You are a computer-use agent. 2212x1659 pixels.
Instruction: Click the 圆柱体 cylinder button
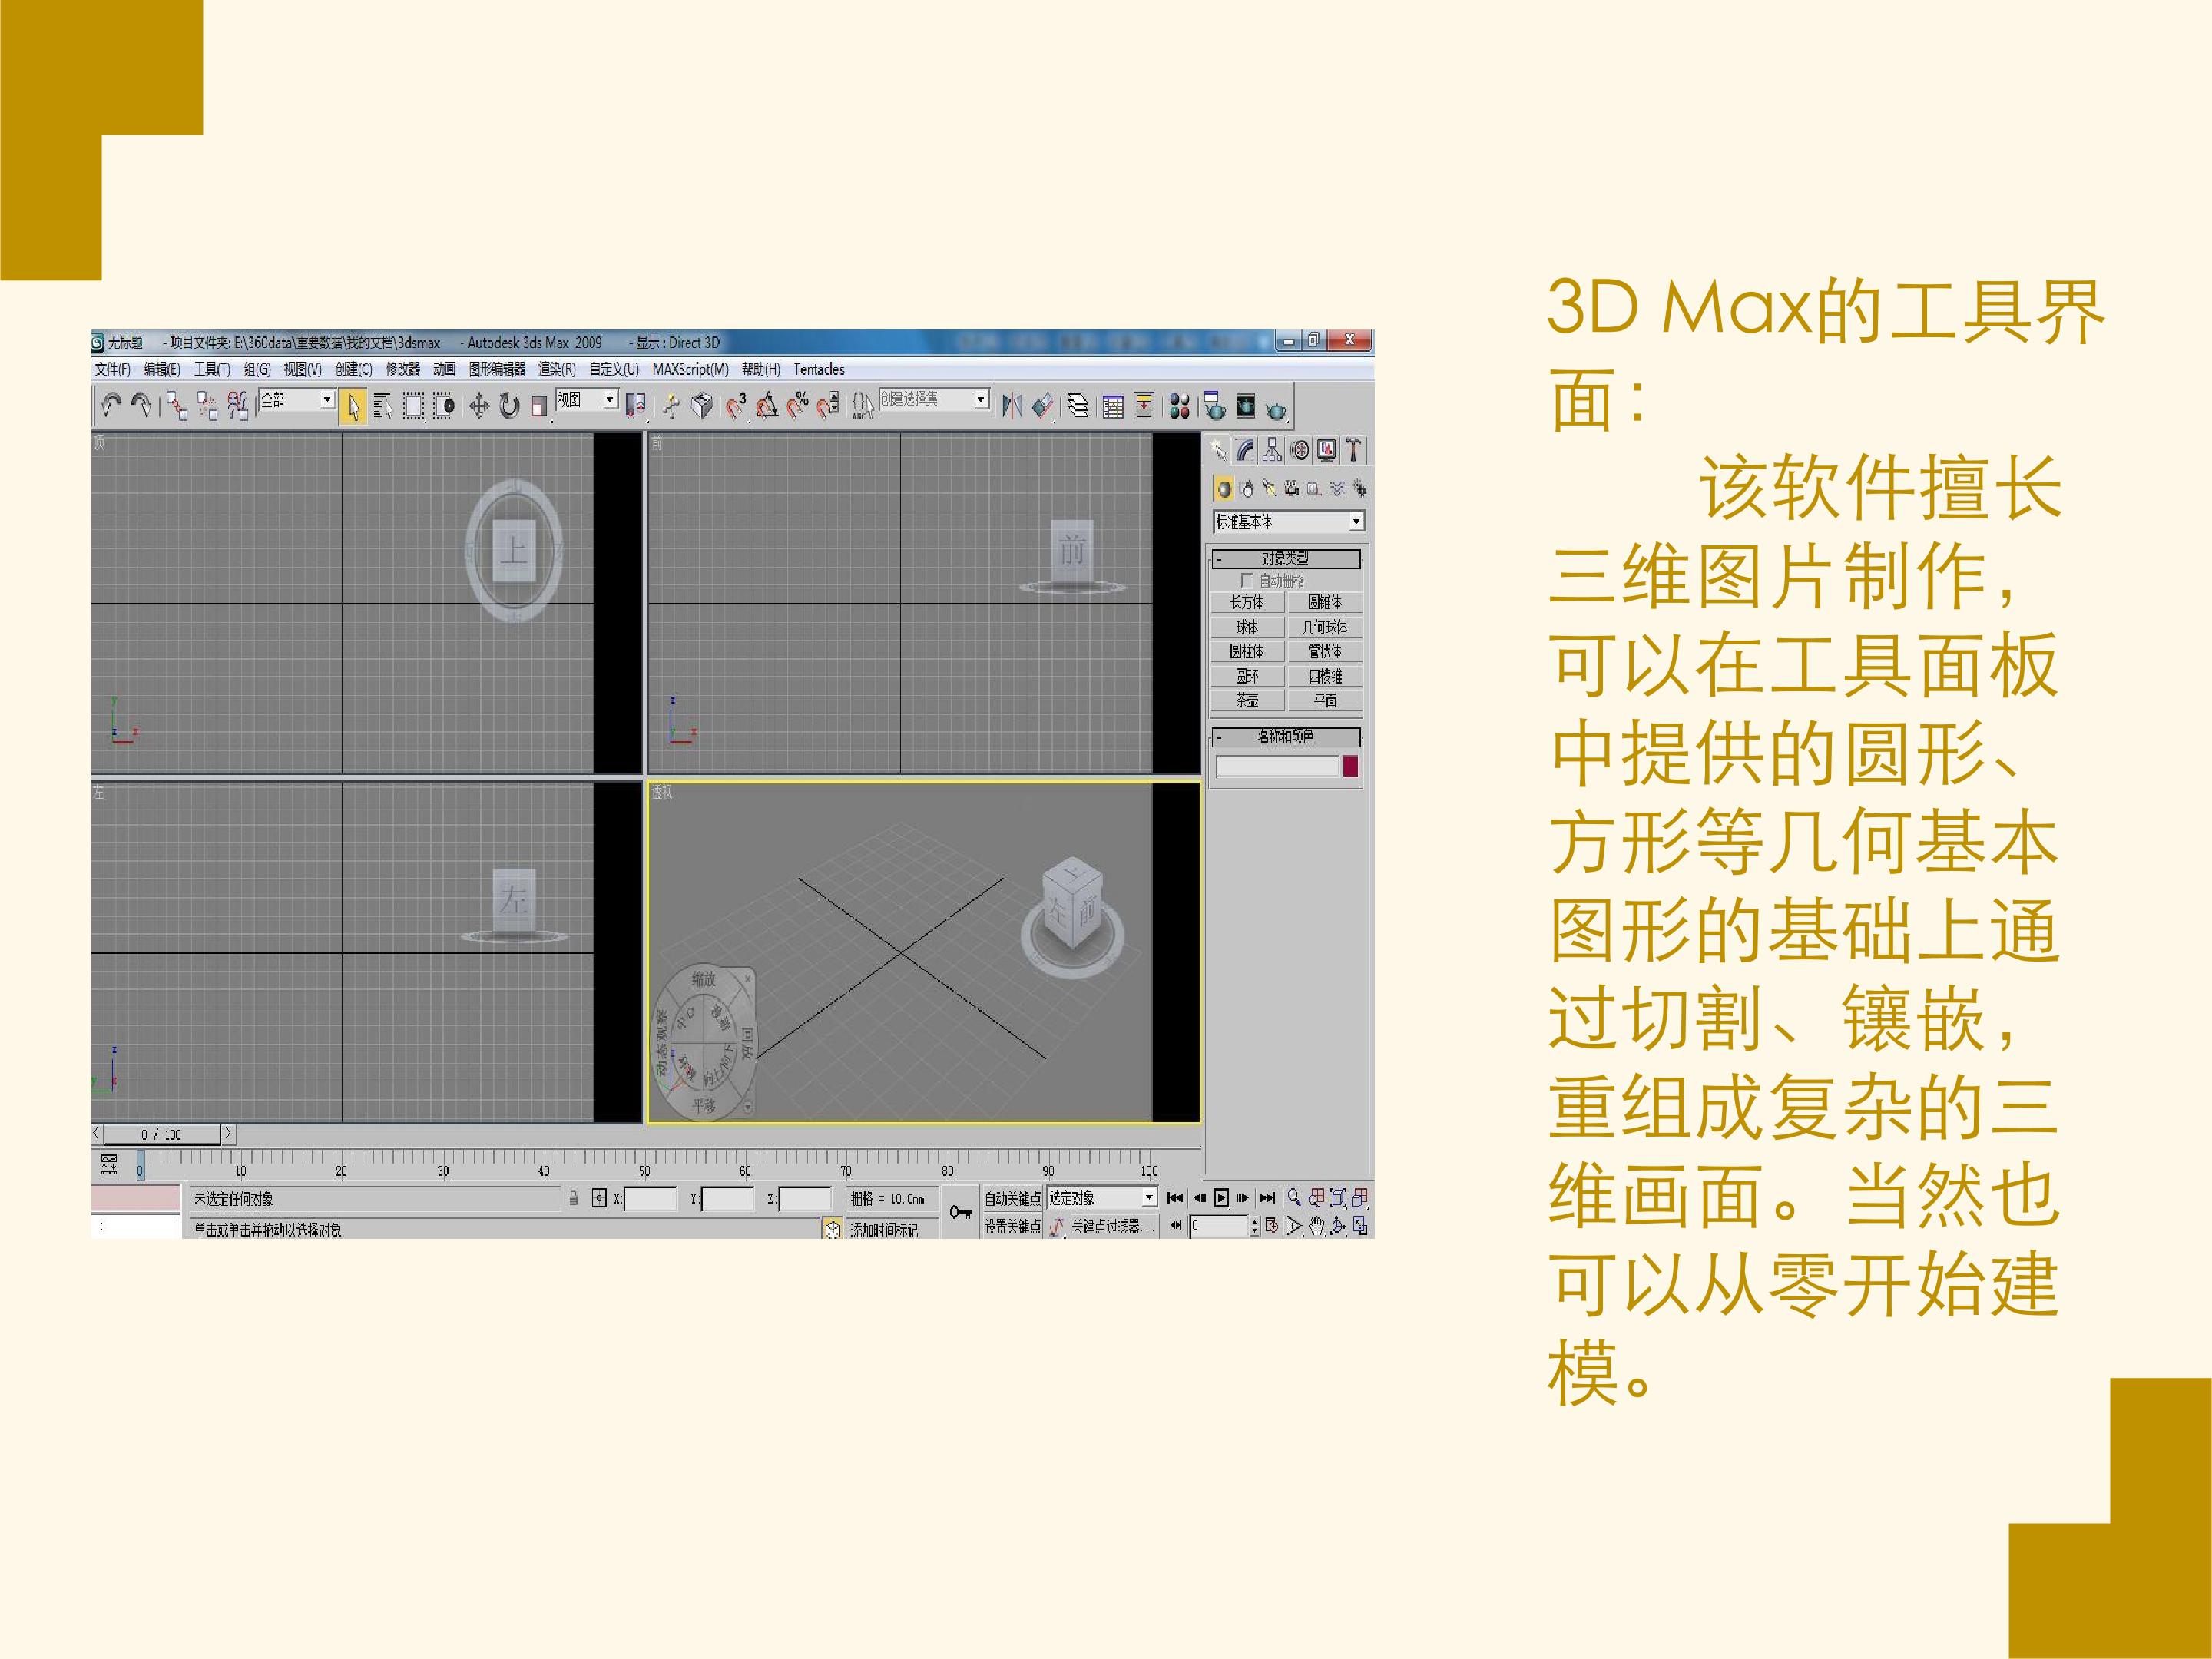point(1247,651)
